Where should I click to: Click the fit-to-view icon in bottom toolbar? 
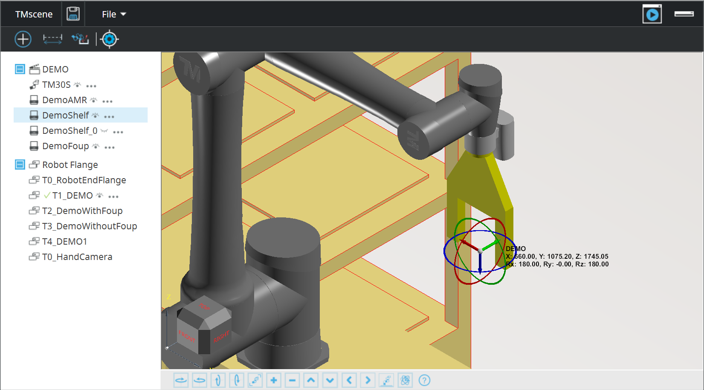pos(255,380)
